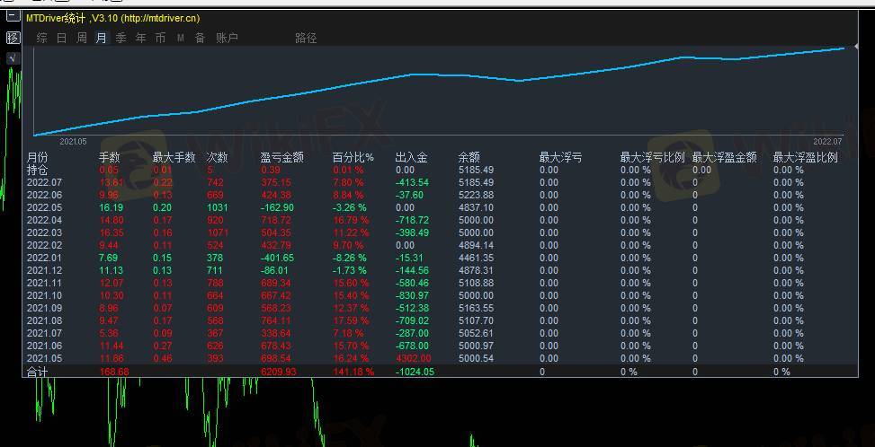Image resolution: width=875 pixels, height=447 pixels.
Task: Click the 2022.07 chart end label
Action: pyautogui.click(x=827, y=142)
